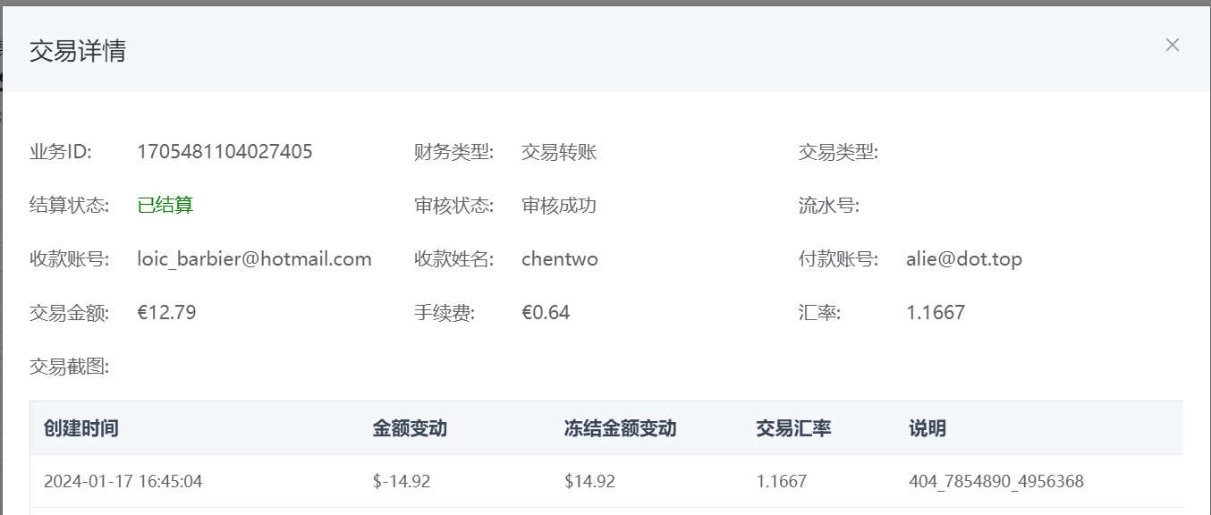Click the 交易汇率 column header

click(793, 428)
